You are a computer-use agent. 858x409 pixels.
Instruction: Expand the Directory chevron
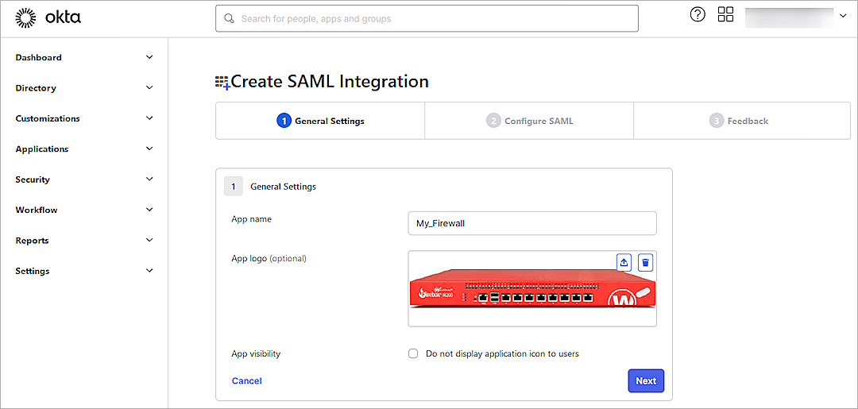(149, 87)
